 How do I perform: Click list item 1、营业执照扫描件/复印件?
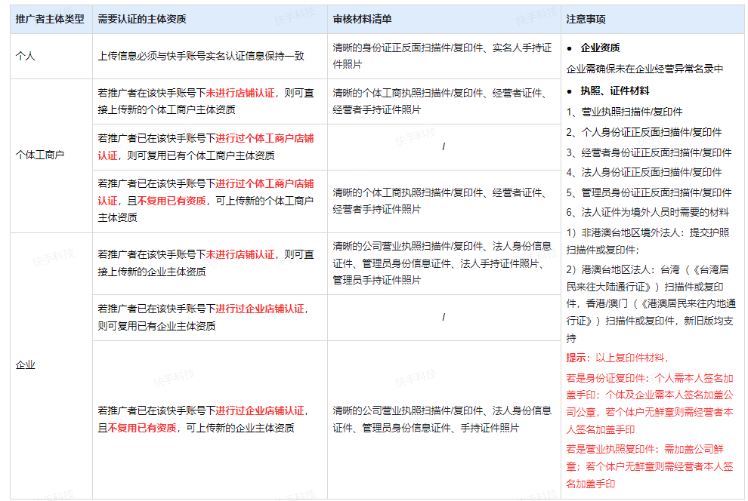pos(624,112)
